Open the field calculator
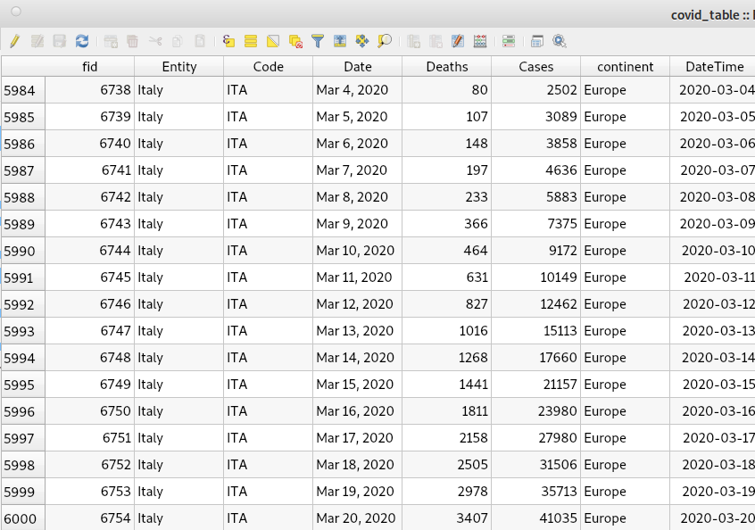Image resolution: width=755 pixels, height=530 pixels. pyautogui.click(x=480, y=41)
